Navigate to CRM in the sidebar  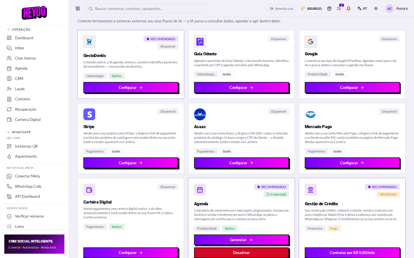[x=34, y=79]
